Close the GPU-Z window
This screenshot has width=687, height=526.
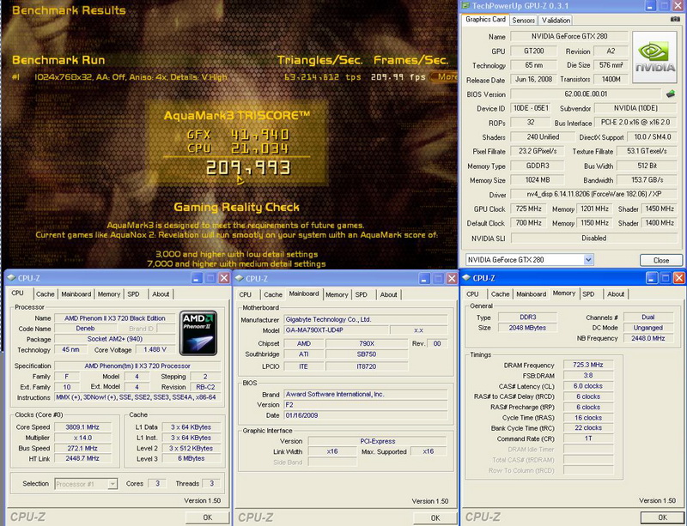[x=679, y=6]
